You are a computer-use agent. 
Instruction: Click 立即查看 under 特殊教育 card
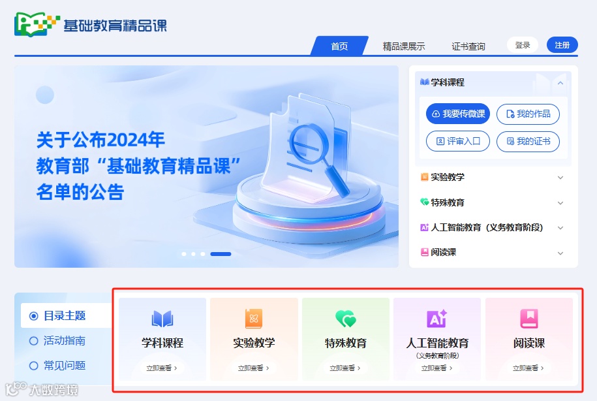[x=345, y=368]
